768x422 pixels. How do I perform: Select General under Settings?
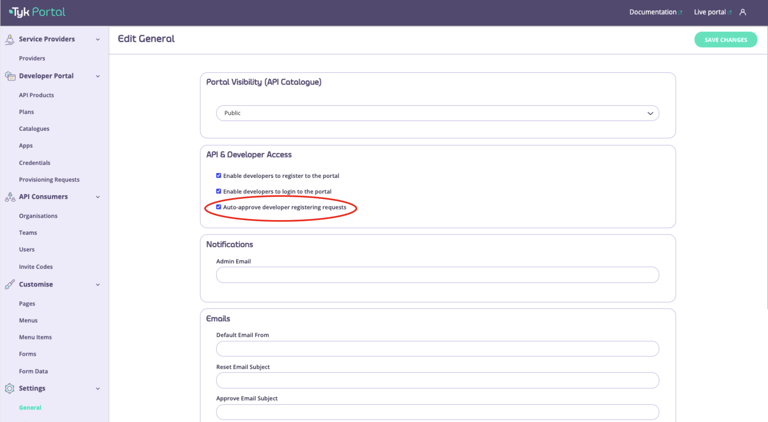tap(30, 407)
